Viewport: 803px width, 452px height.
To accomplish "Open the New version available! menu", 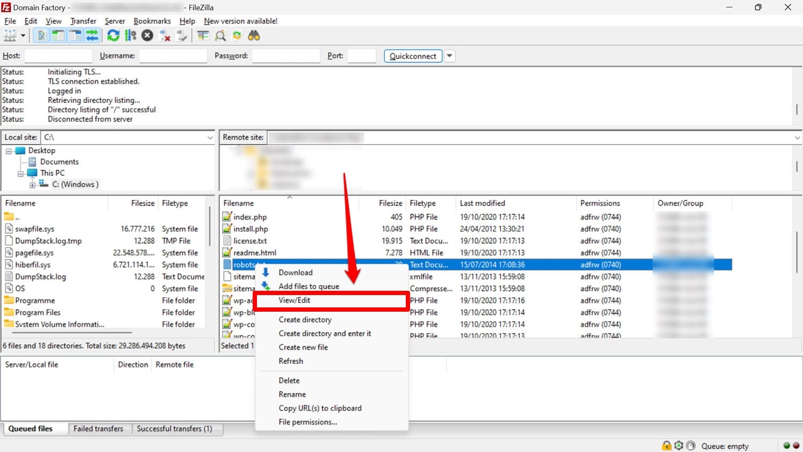I will point(240,21).
